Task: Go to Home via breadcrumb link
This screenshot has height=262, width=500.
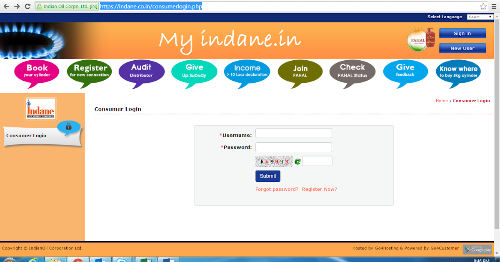Action: pyautogui.click(x=442, y=101)
